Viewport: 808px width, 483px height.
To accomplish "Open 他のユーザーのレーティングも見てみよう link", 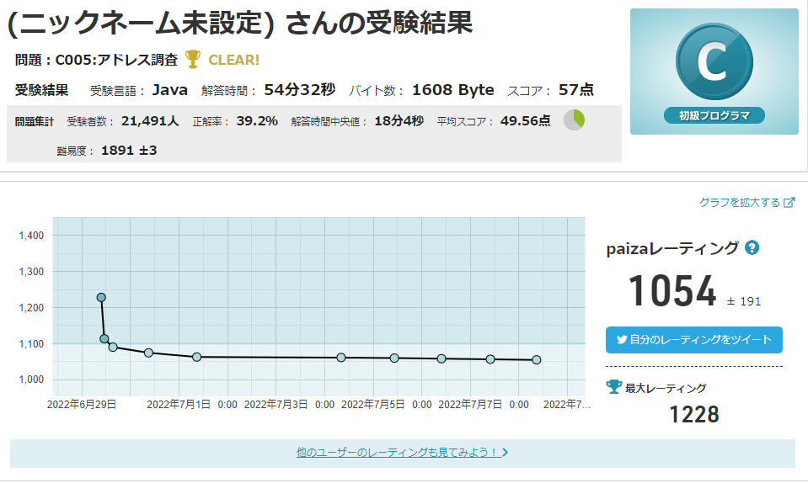I will click(x=398, y=452).
